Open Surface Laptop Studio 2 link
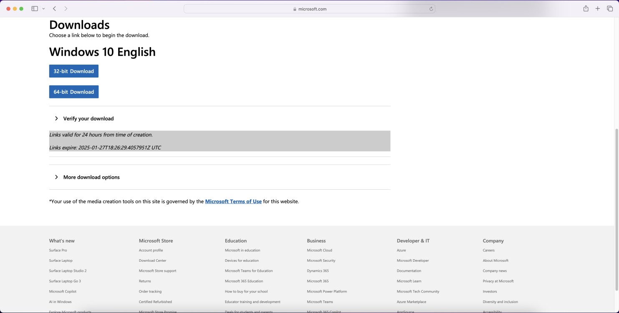The image size is (619, 313). click(x=68, y=271)
